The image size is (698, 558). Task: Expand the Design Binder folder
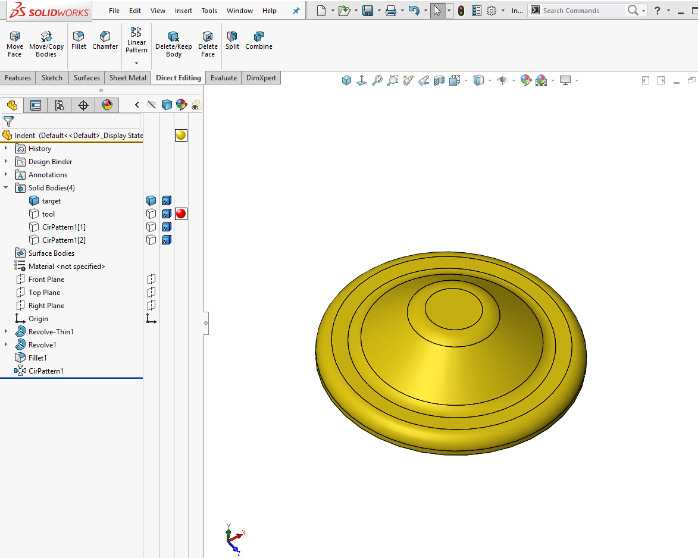coord(6,161)
